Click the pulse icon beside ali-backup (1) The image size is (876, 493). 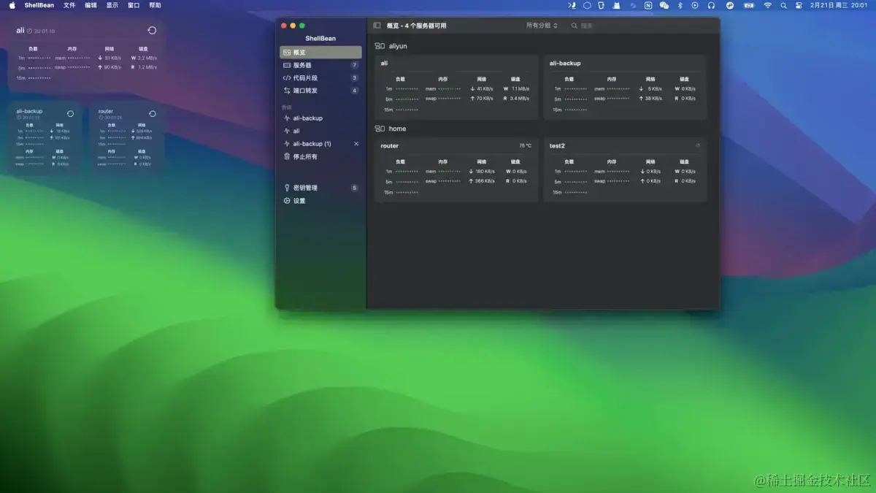287,144
